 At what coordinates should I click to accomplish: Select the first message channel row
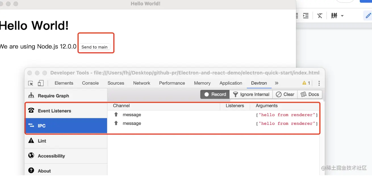tap(213, 115)
